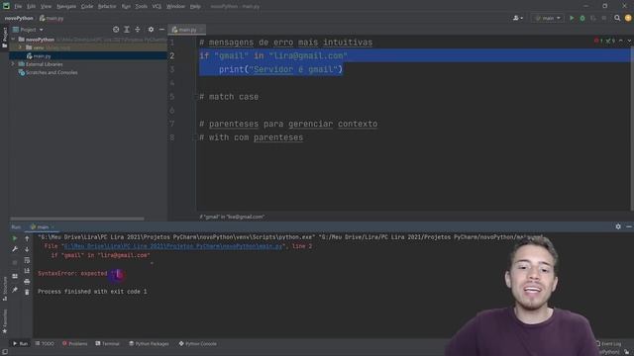Rerun main in Run panel
634x356 pixels.
[15, 238]
